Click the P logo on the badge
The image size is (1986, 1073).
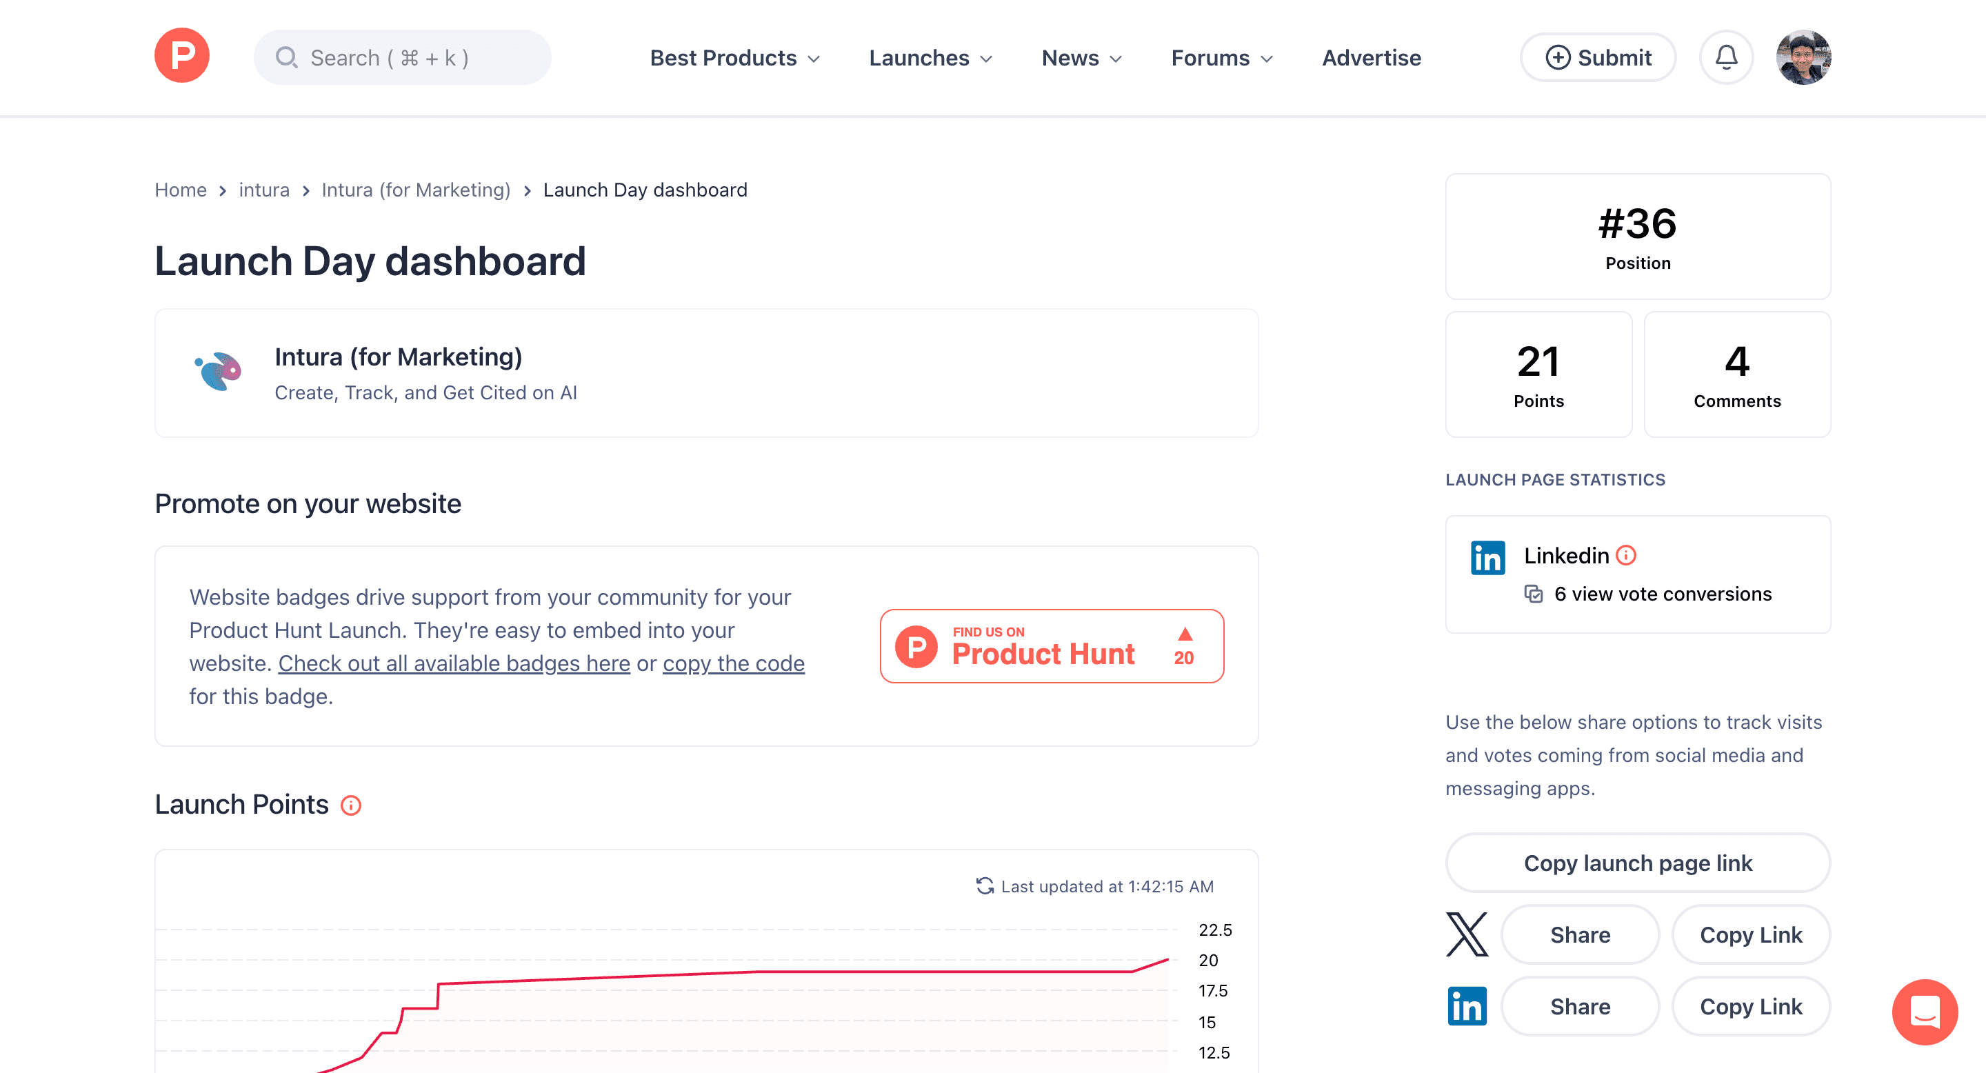click(916, 646)
